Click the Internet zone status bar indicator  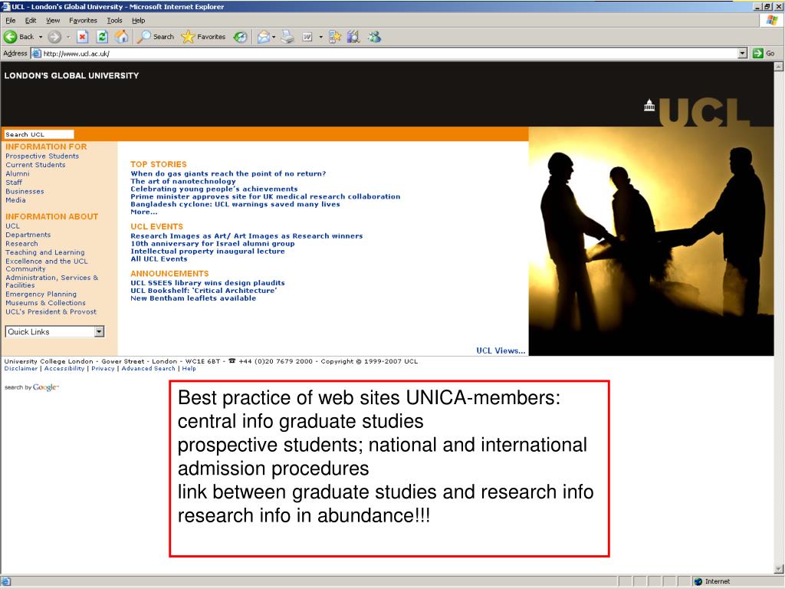[712, 581]
